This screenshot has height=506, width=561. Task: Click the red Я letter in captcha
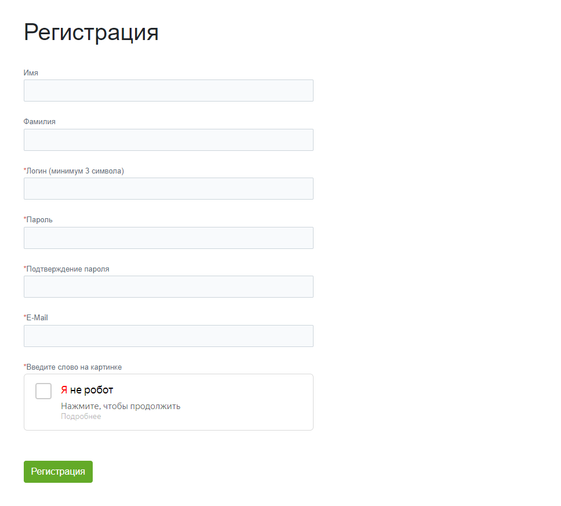point(64,390)
